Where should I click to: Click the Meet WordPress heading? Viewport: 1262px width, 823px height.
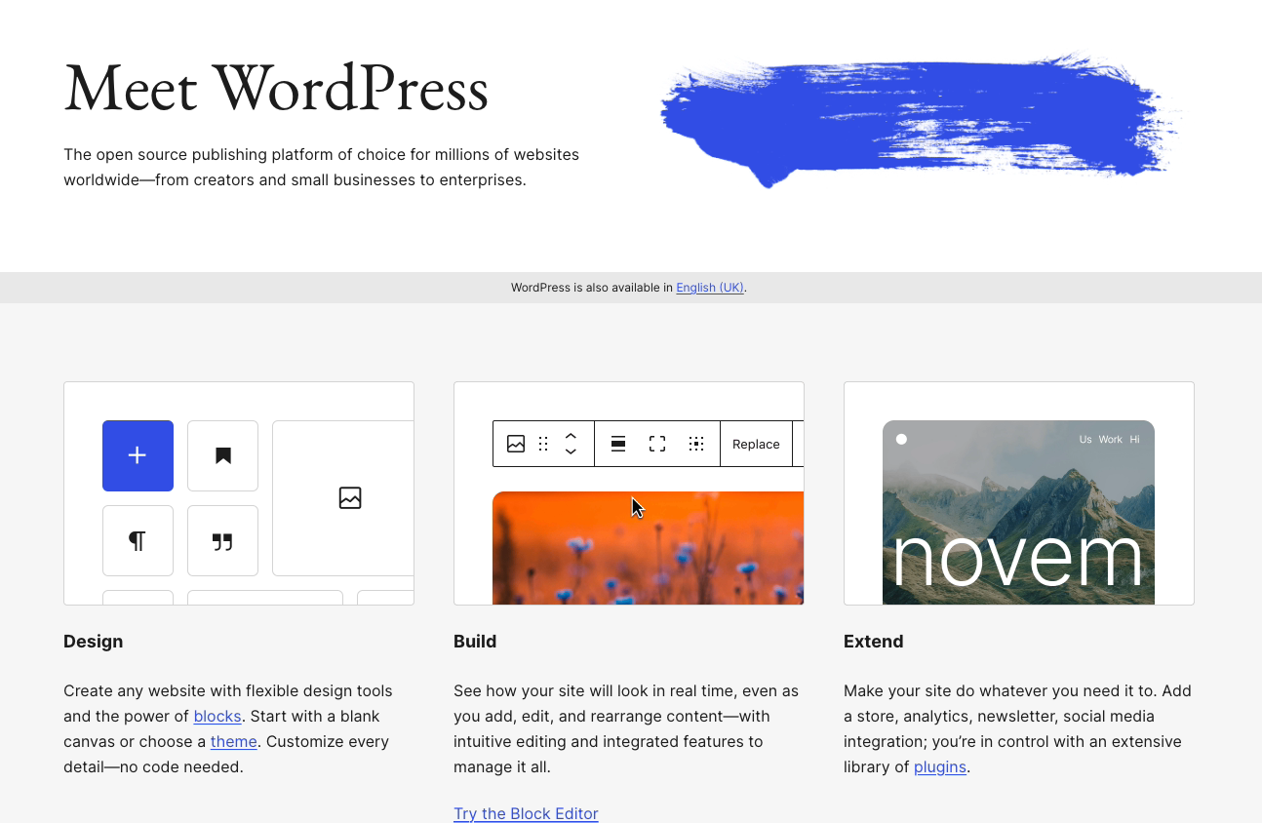click(276, 89)
